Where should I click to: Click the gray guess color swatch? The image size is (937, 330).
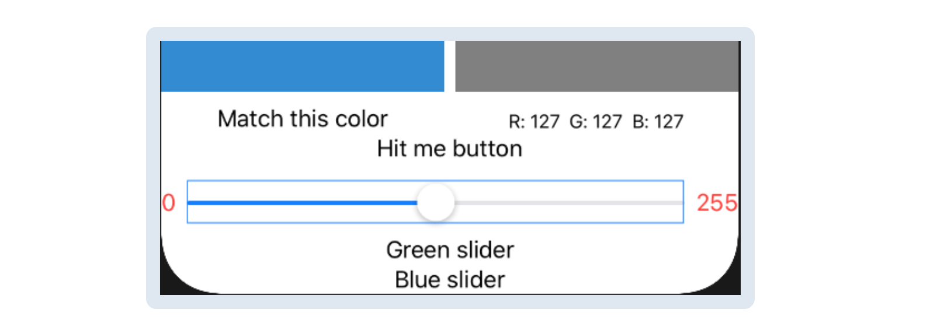[x=597, y=66]
